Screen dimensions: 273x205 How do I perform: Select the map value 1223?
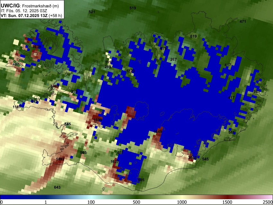130,71
